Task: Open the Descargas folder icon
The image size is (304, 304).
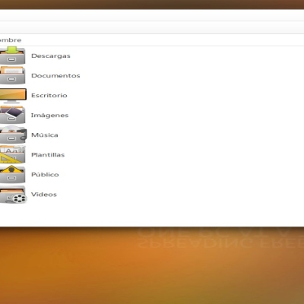Action: (x=13, y=55)
